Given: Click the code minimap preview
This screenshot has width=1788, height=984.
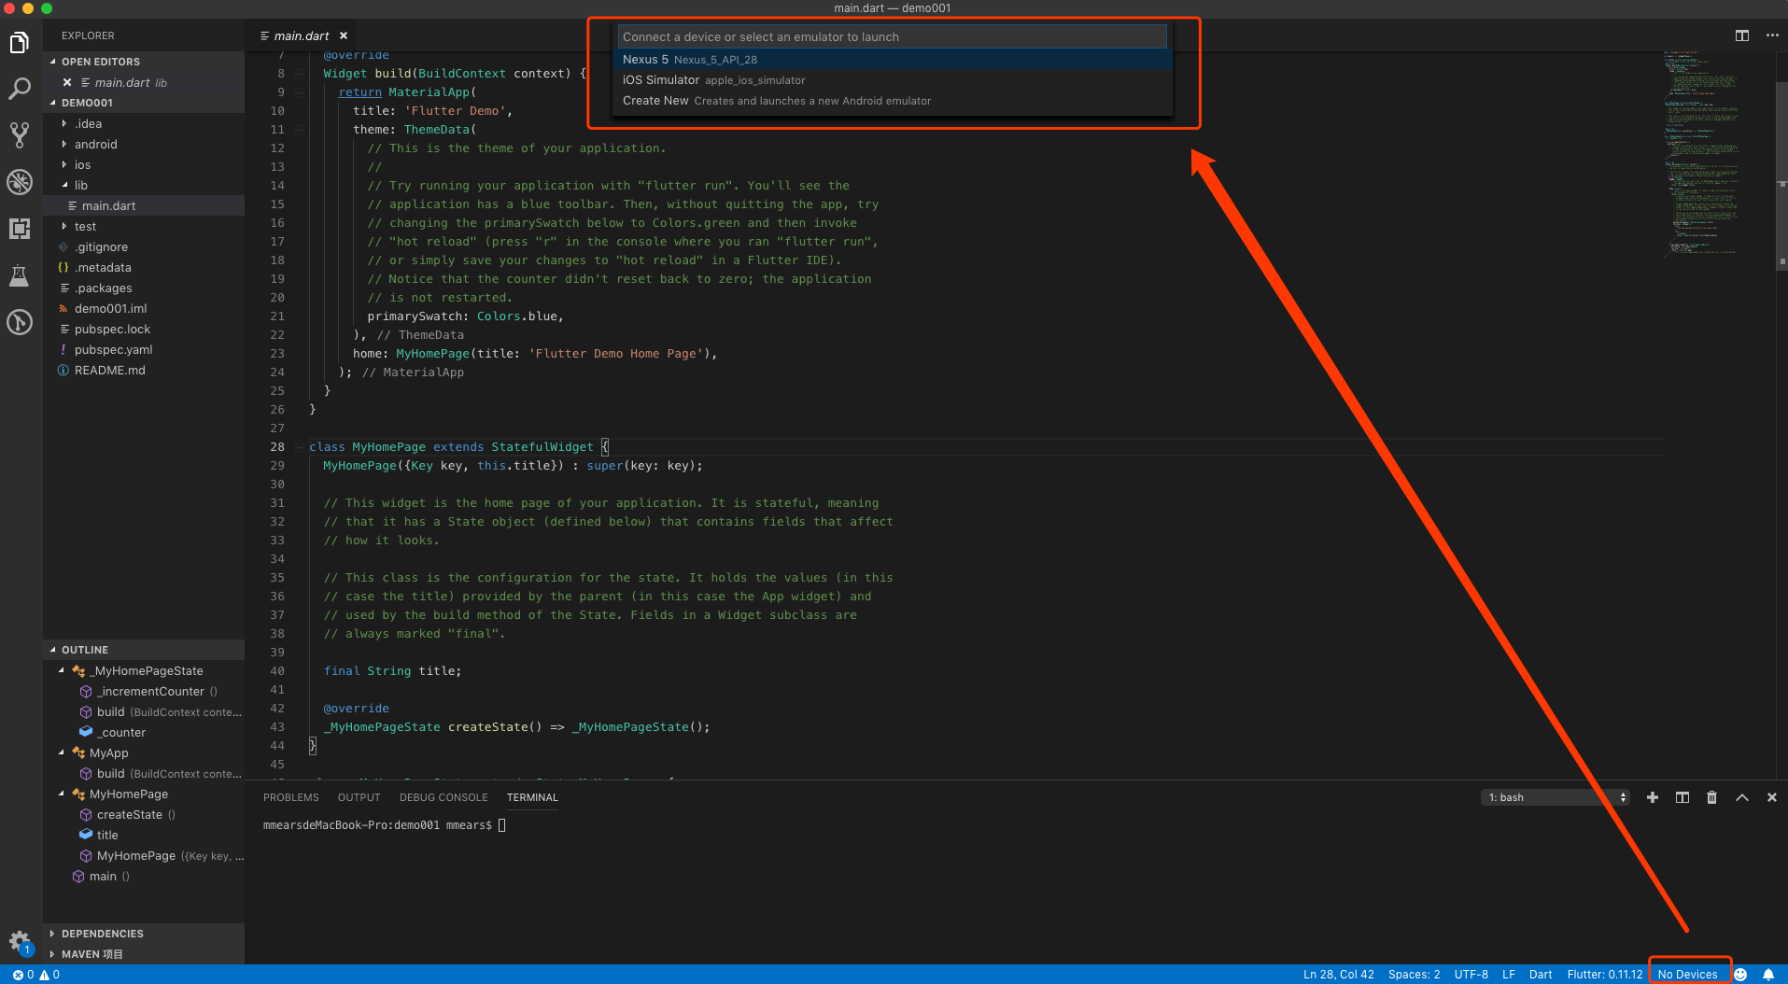Looking at the screenshot, I should point(1699,154).
